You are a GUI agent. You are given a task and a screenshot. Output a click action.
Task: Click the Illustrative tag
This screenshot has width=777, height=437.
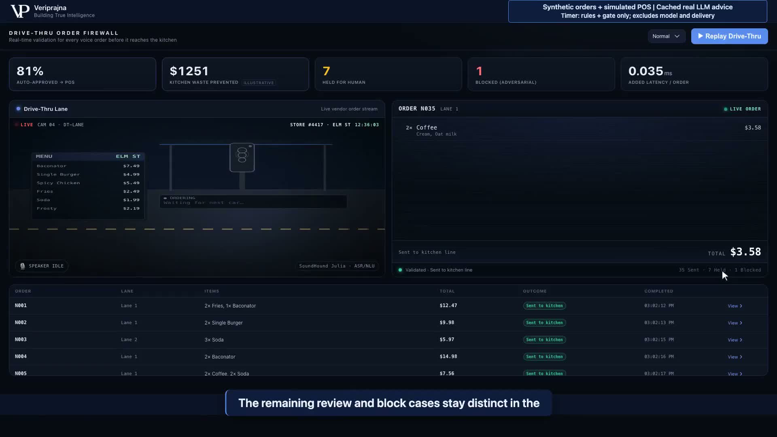pyautogui.click(x=259, y=83)
